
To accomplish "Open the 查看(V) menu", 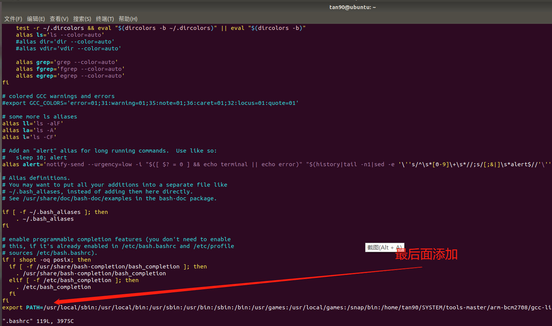I will [59, 19].
